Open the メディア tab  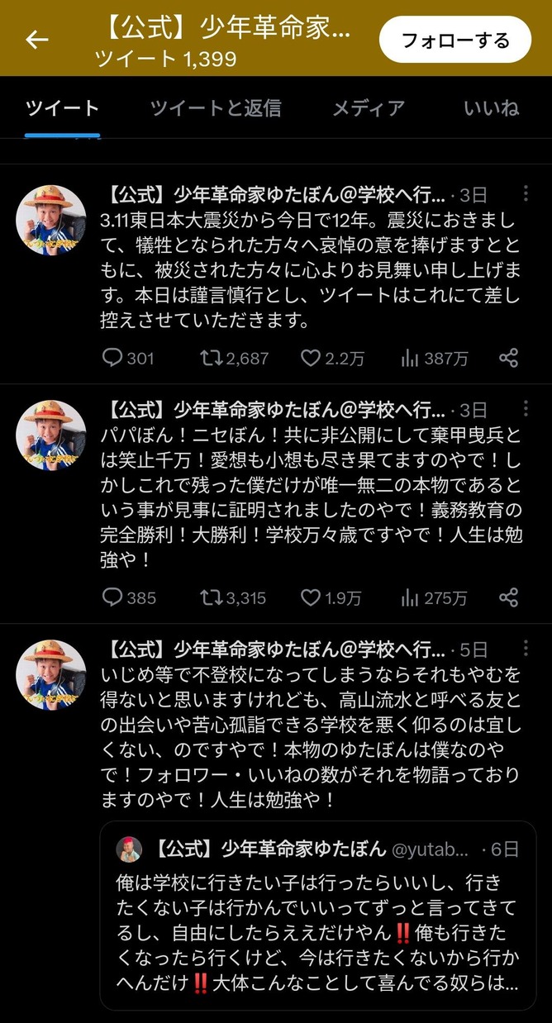tap(369, 107)
